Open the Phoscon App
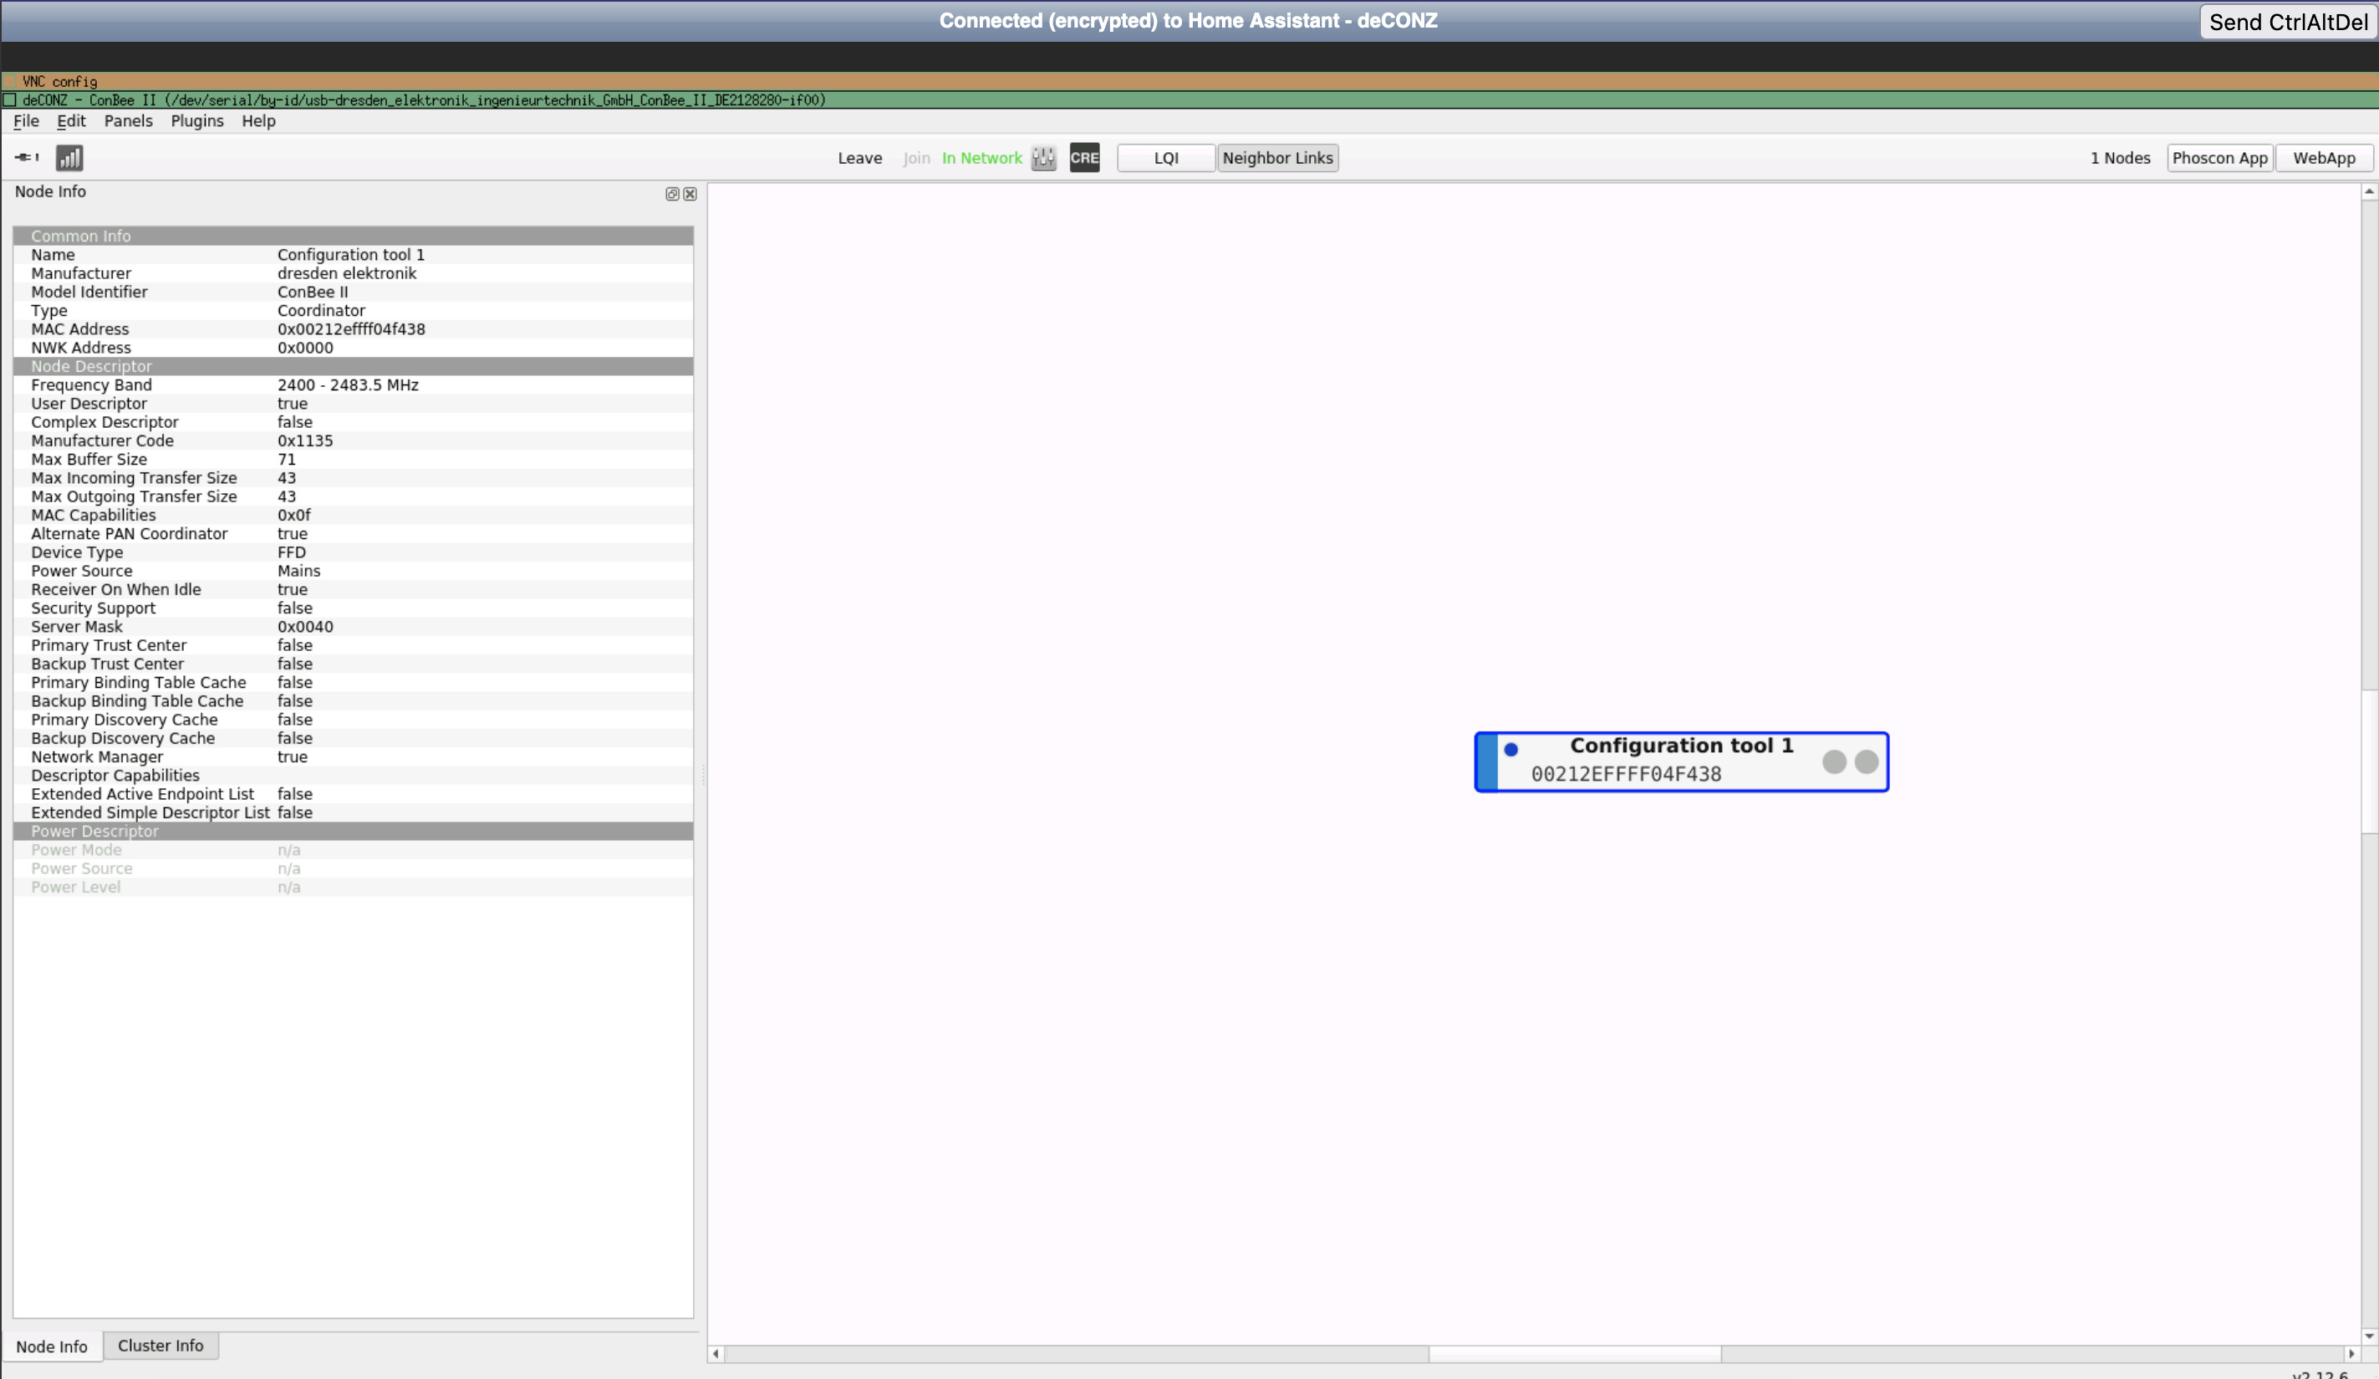Screen dimensions: 2379x1379 point(2219,158)
